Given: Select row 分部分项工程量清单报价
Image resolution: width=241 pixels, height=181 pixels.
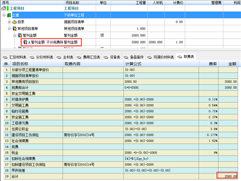Looking at the screenshot, I should 120,70.
